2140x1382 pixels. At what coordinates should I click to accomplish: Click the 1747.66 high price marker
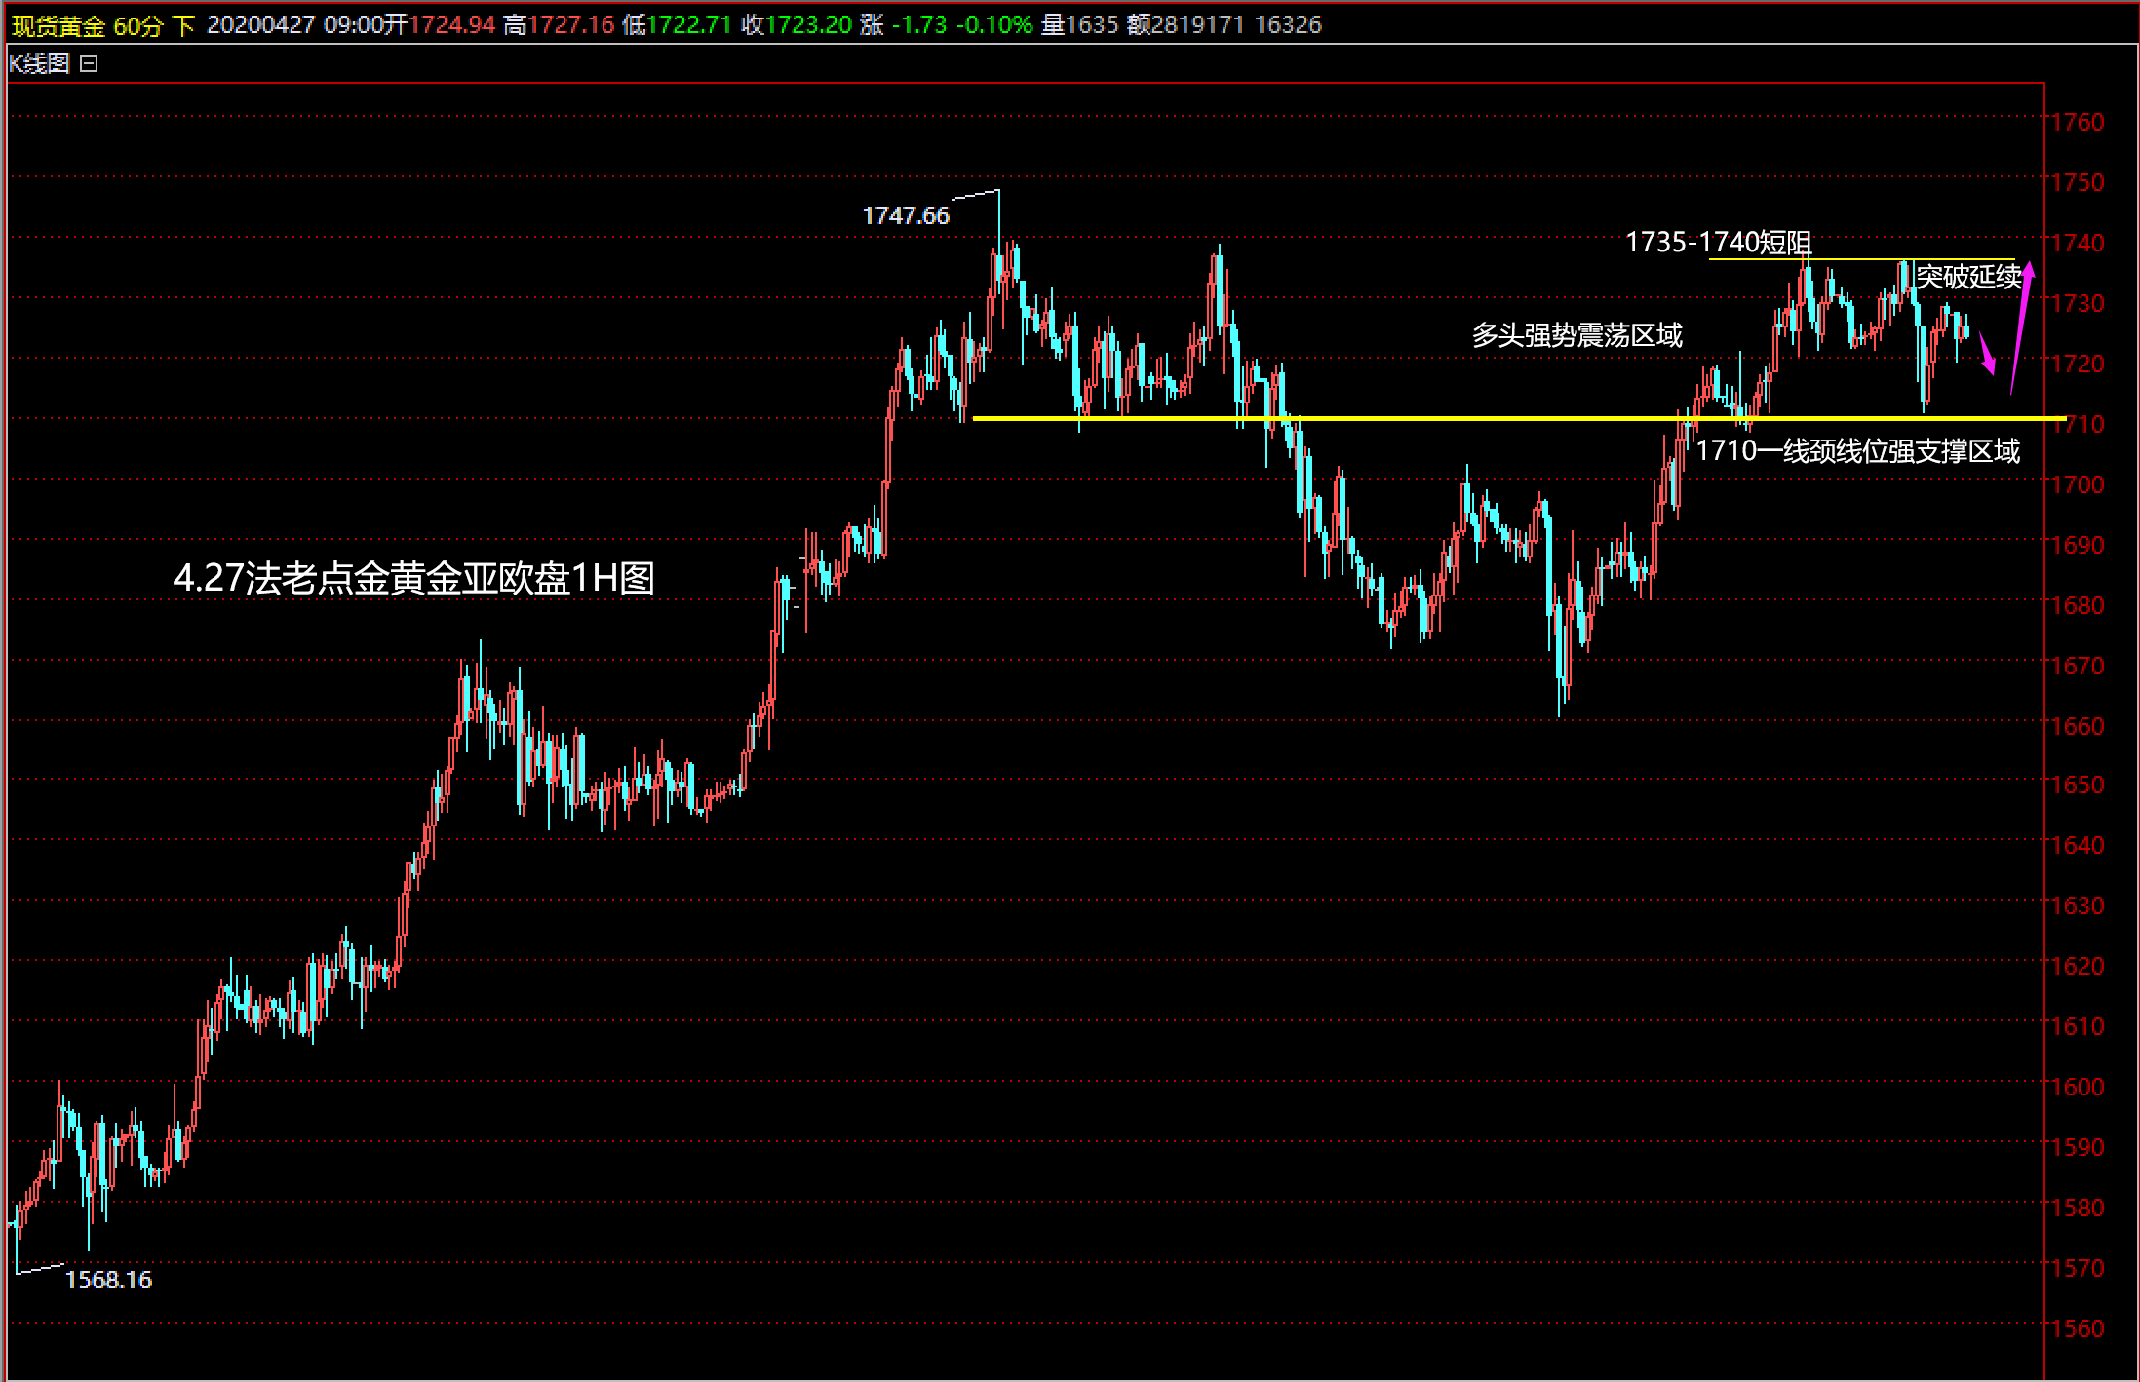click(x=906, y=215)
